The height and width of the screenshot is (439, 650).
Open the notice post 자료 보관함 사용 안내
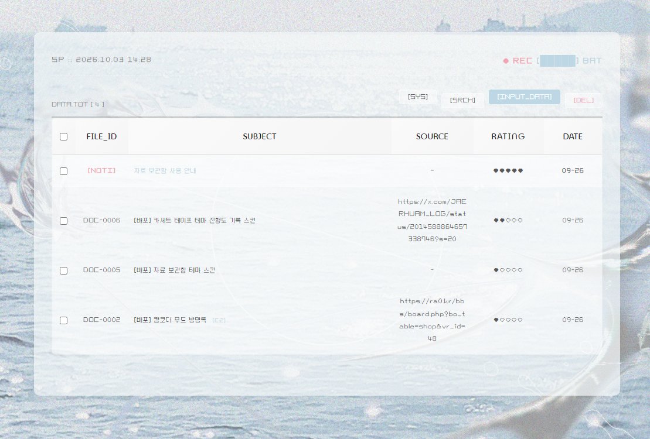(165, 171)
